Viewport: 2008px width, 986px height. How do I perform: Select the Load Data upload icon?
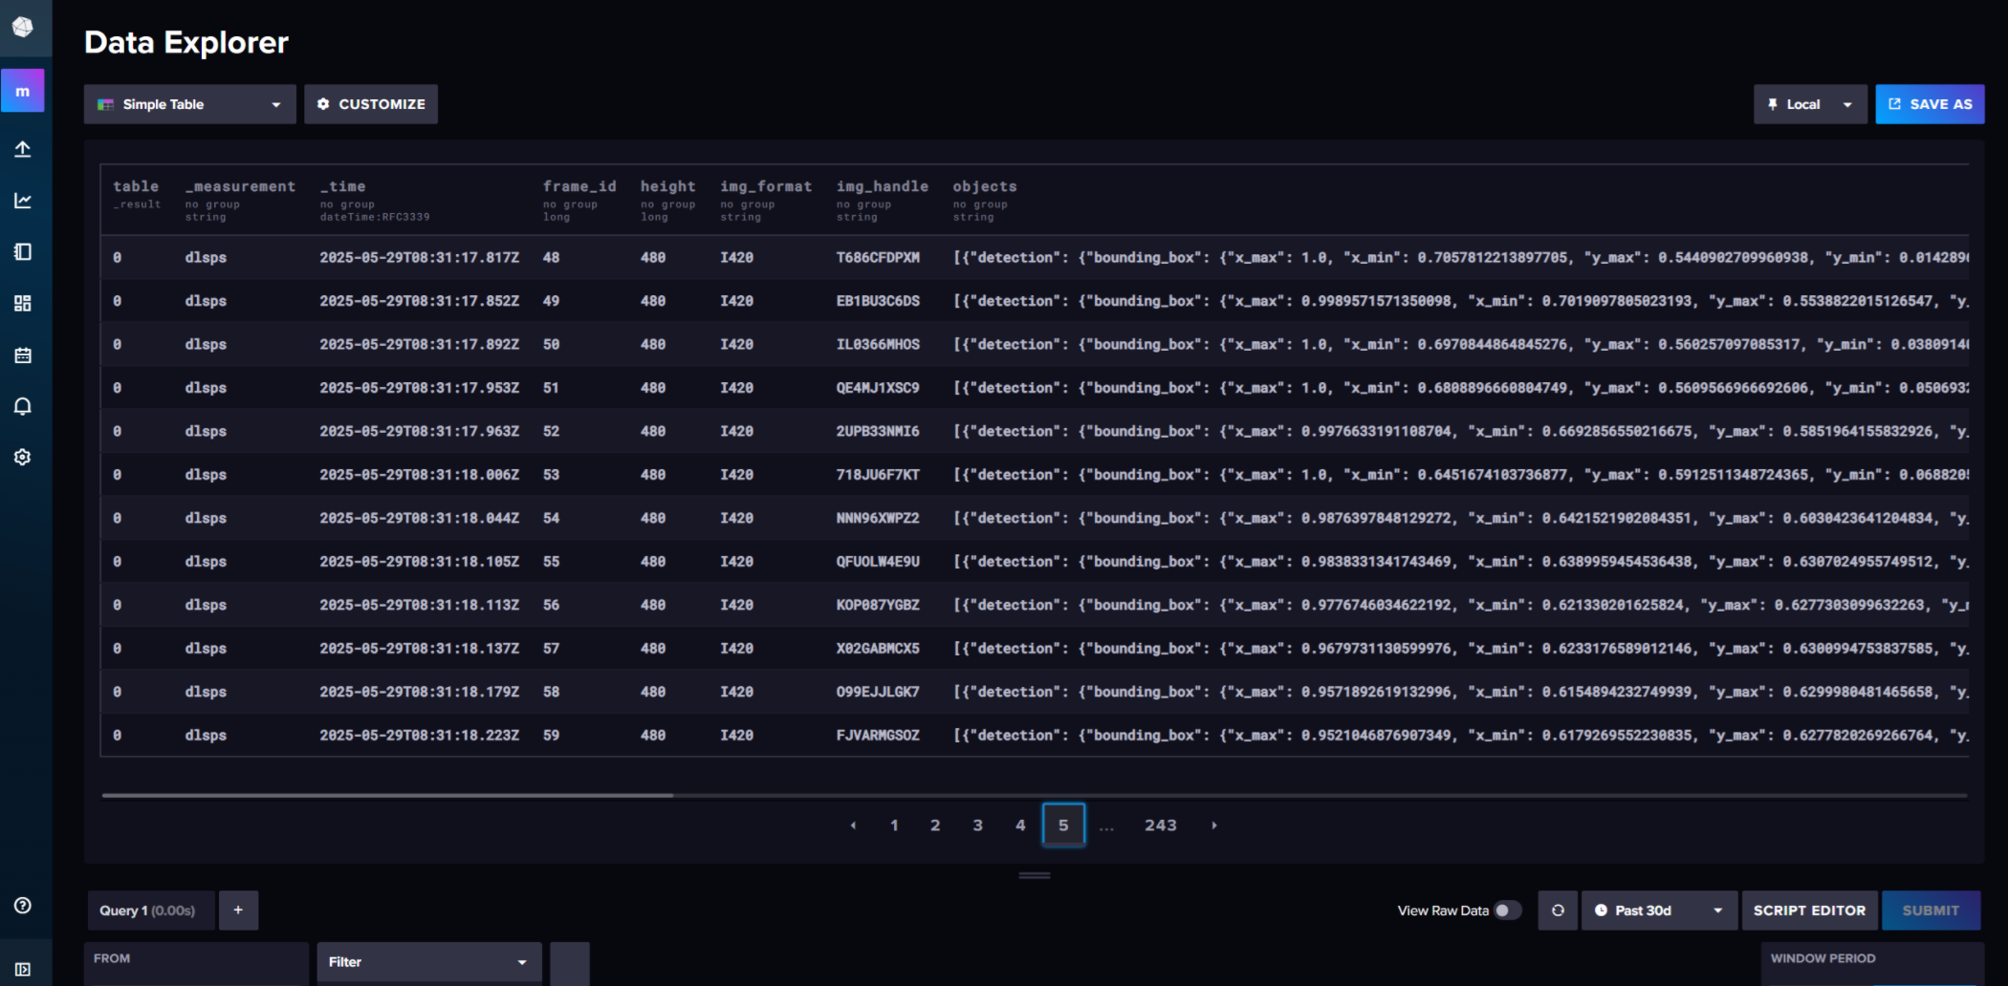pos(24,149)
